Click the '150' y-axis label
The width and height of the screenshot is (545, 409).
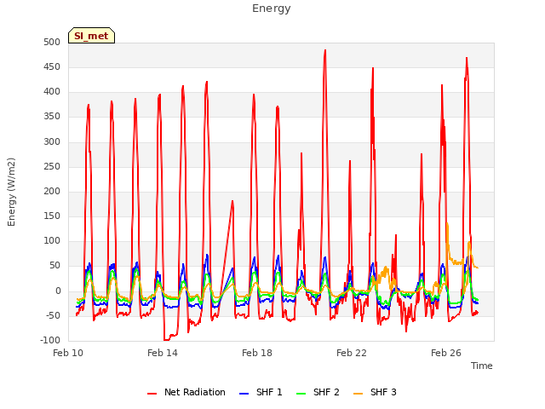pos(52,216)
